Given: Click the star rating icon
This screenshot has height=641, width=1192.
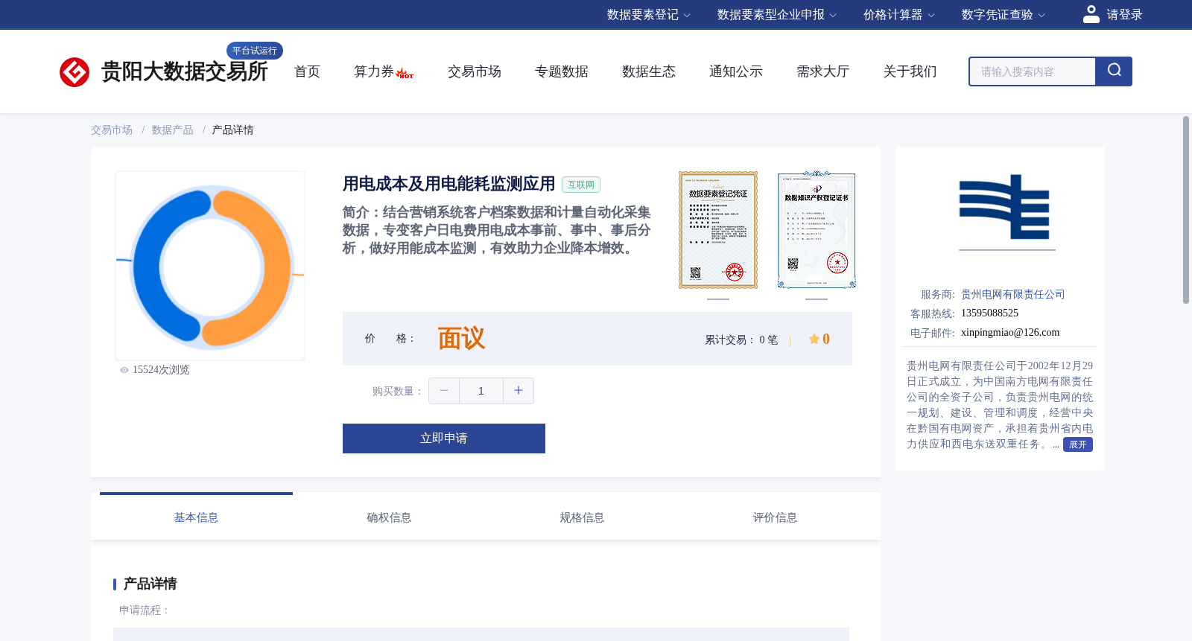Looking at the screenshot, I should (814, 339).
